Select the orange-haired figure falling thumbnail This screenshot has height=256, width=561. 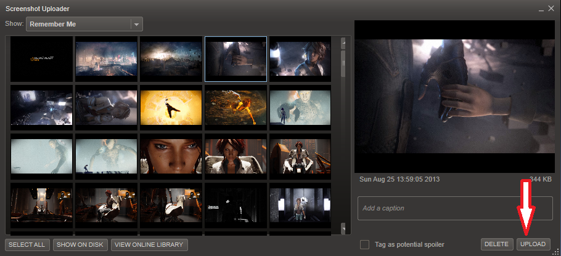[x=235, y=108]
